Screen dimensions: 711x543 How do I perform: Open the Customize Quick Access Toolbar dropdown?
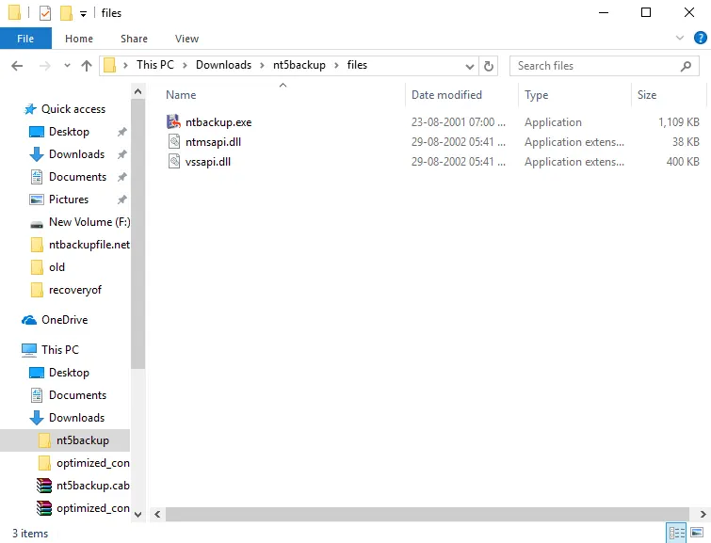(x=83, y=14)
